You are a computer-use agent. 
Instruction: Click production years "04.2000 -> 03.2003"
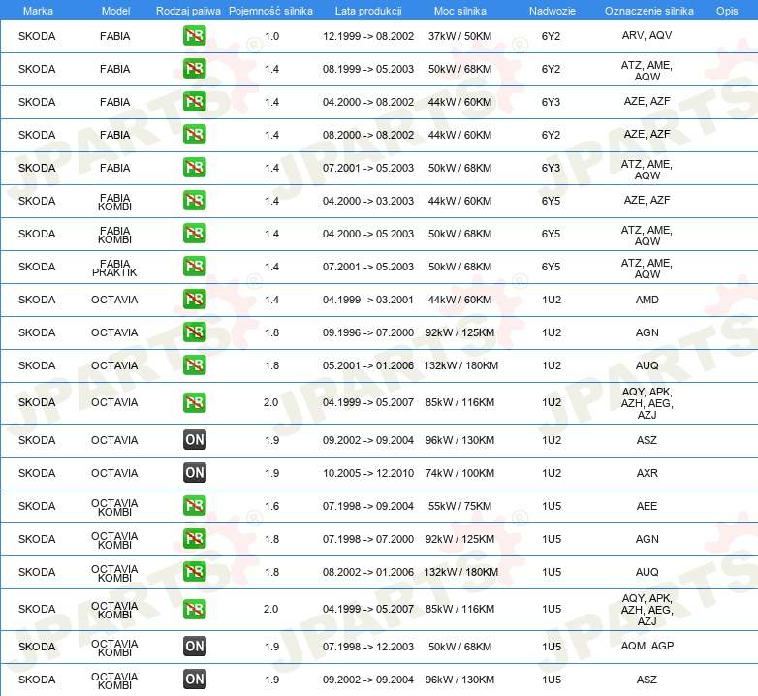(368, 201)
